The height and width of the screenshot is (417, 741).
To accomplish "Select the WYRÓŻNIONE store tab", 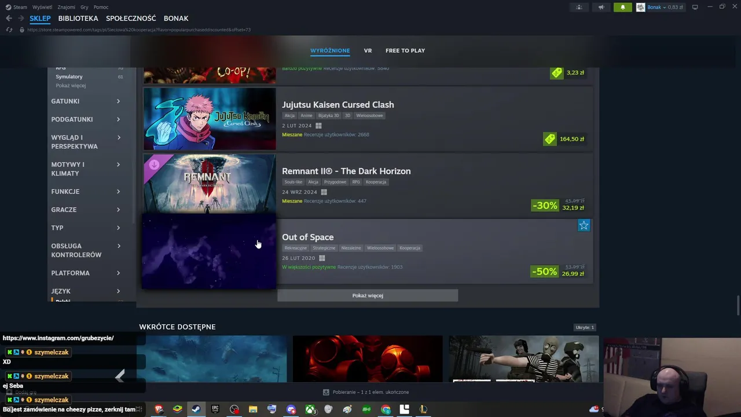I will click(330, 50).
